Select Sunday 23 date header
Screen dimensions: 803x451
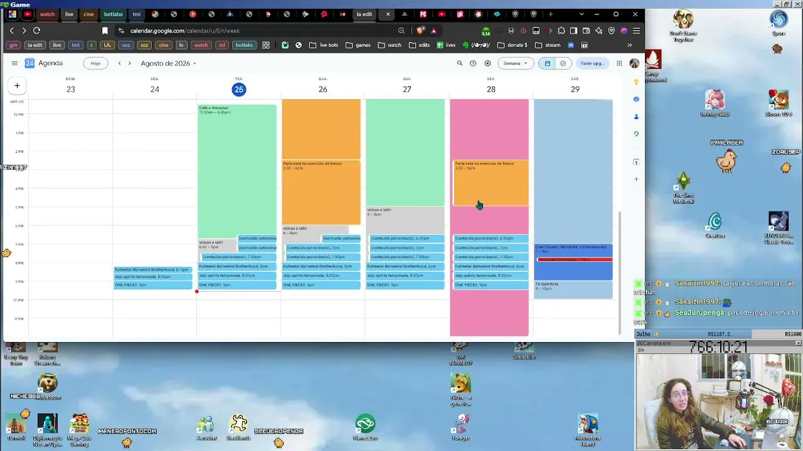point(71,90)
